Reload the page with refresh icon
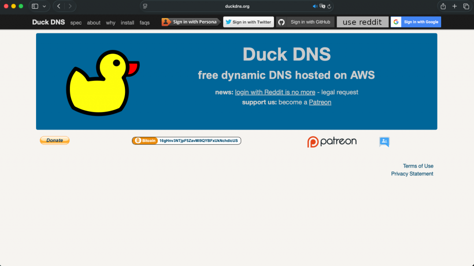Screen dimensions: 474x266 click(329, 6)
